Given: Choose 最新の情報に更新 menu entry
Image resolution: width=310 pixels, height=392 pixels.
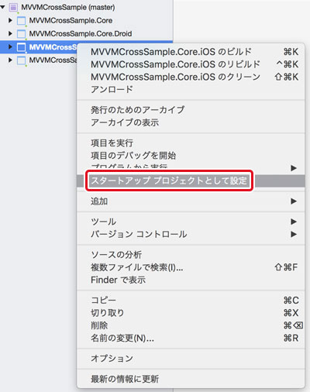Looking at the screenshot, I should tap(191, 379).
